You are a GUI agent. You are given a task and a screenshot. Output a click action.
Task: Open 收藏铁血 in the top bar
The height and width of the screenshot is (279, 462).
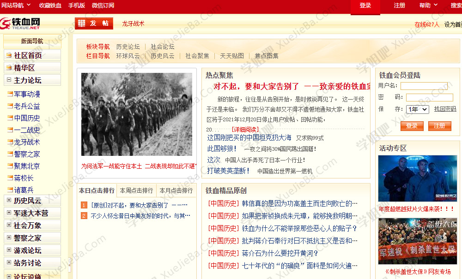pyautogui.click(x=50, y=5)
